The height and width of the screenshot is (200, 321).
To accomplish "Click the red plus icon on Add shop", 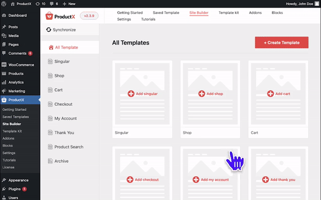I will 202,94.
